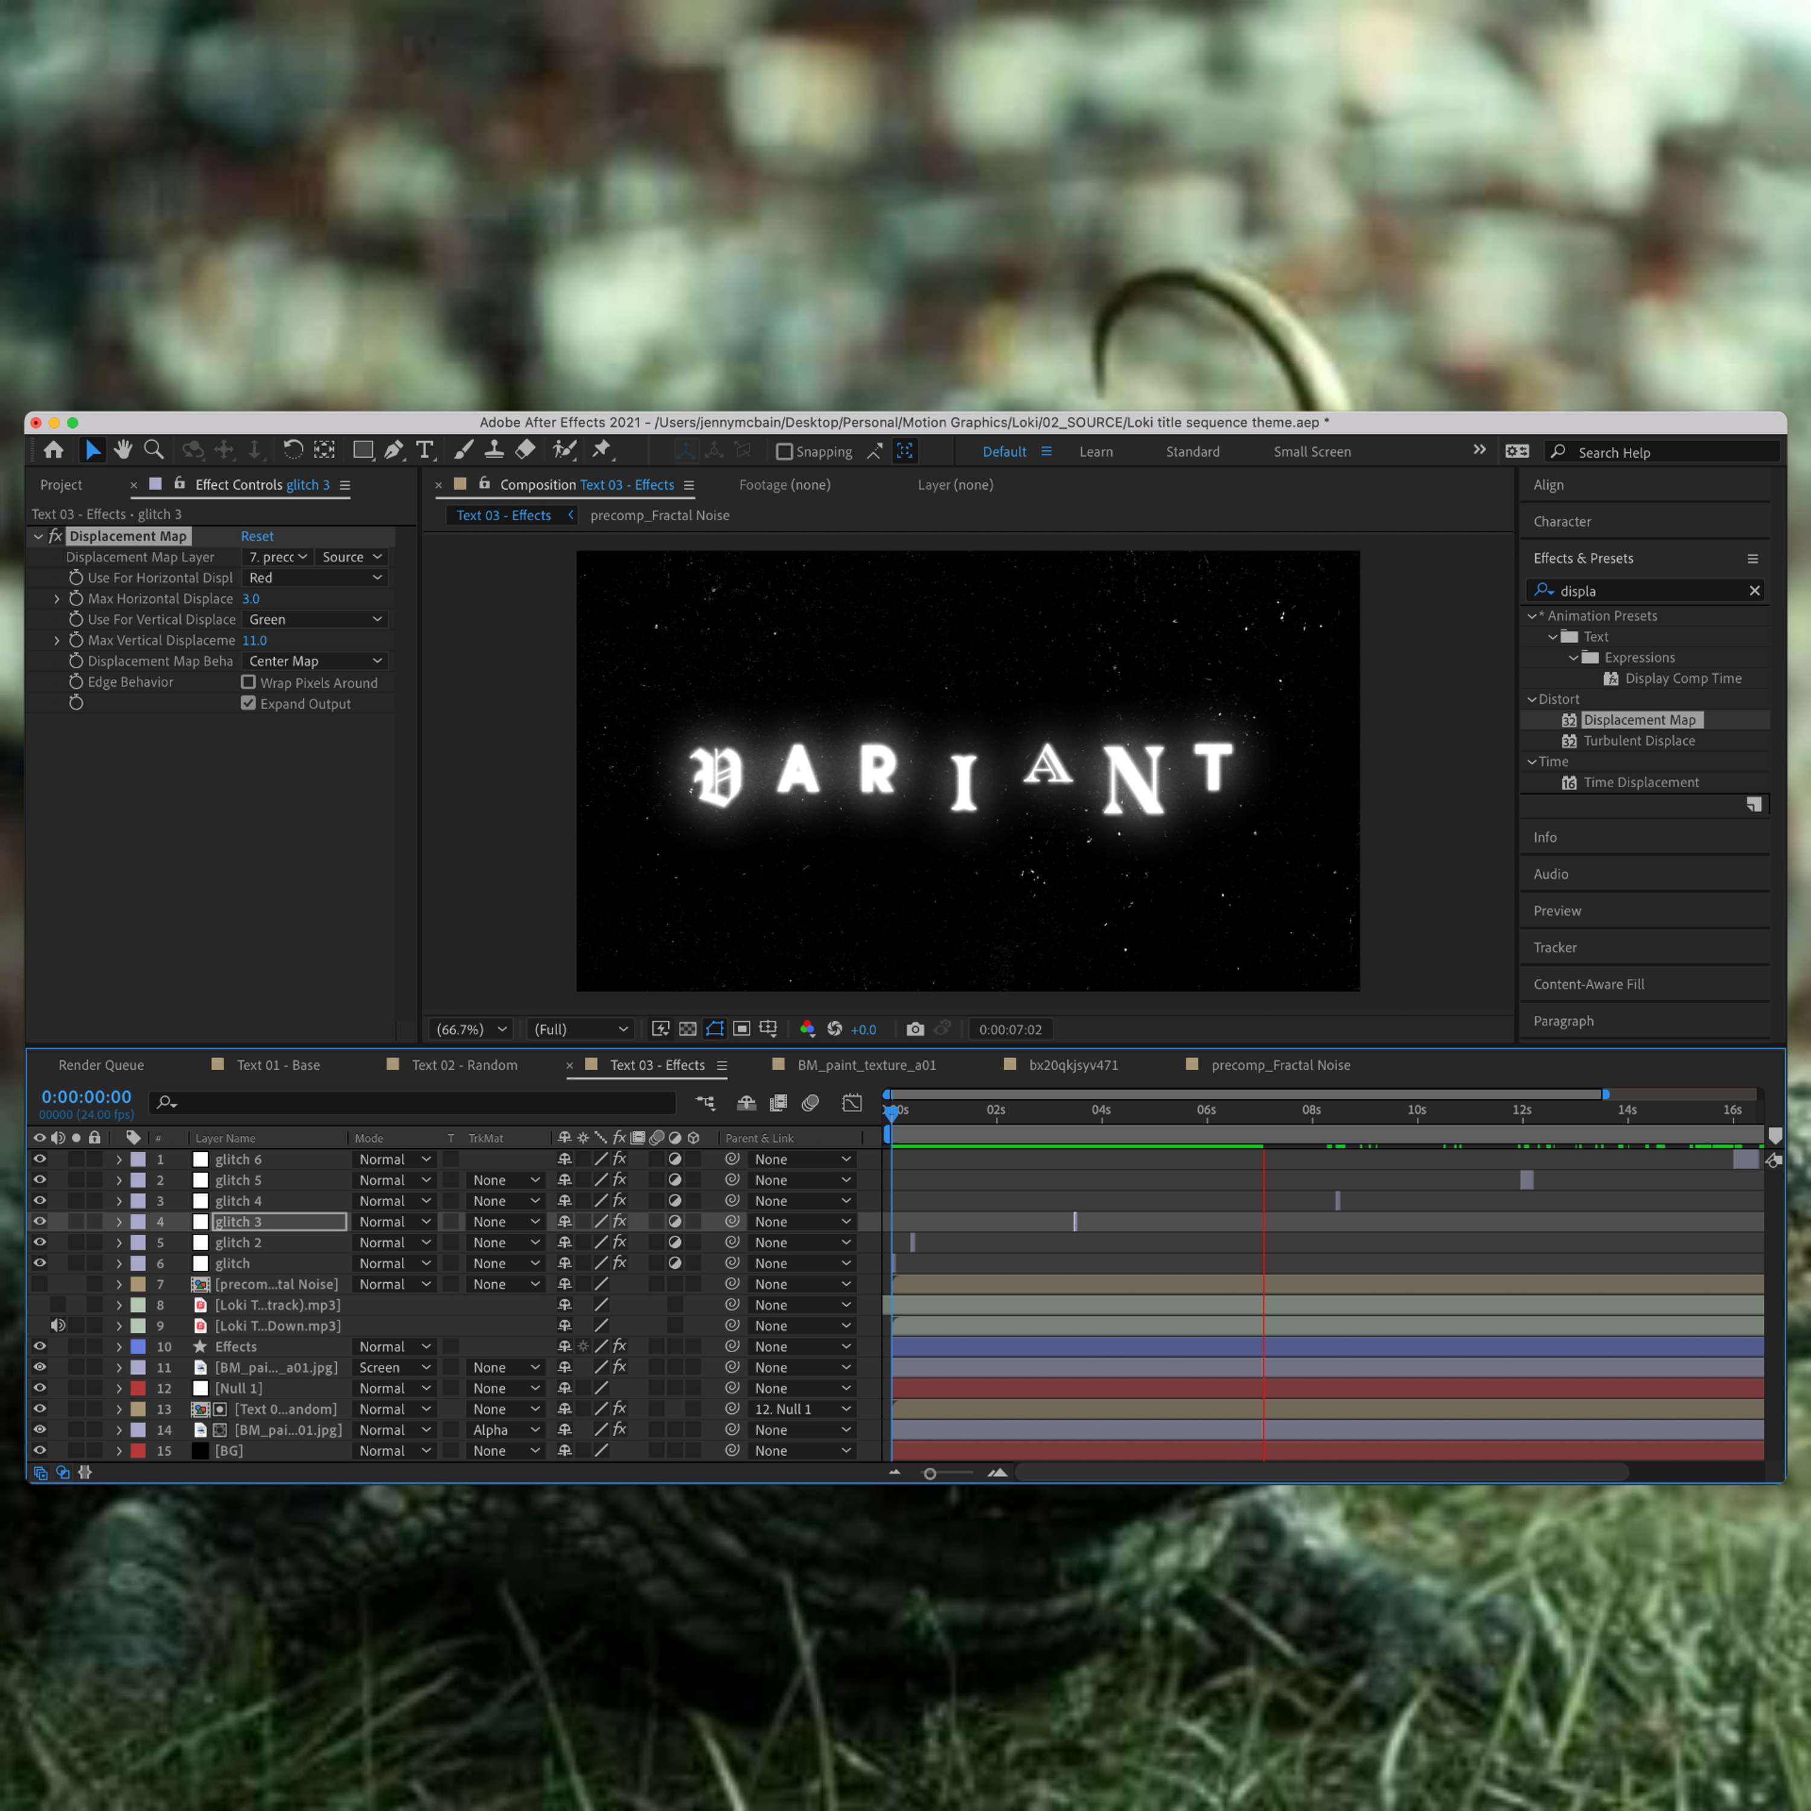1811x1811 pixels.
Task: Select the Pen tool
Action: pyautogui.click(x=394, y=451)
